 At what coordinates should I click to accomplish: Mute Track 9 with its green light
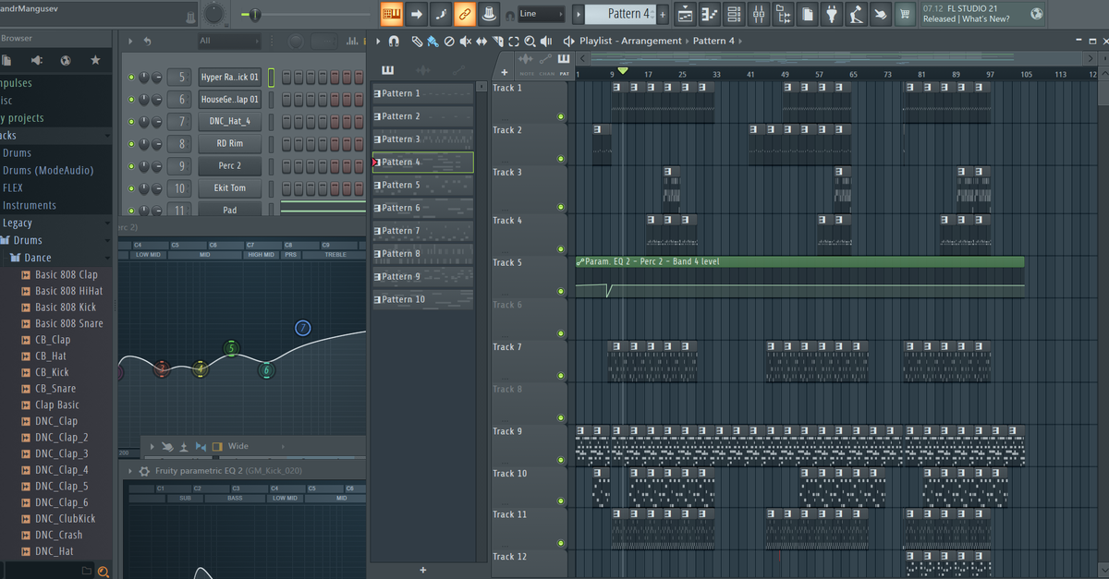coord(561,460)
